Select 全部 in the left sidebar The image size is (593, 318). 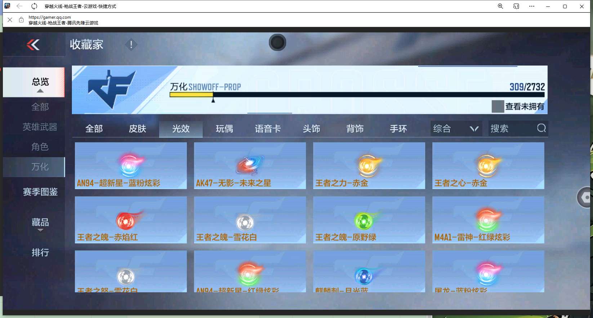[40, 107]
